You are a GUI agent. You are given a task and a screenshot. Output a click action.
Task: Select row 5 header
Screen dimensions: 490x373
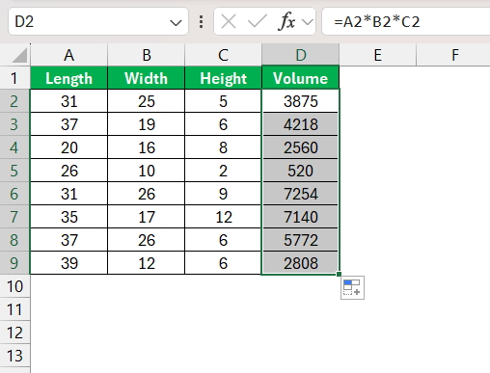click(14, 171)
